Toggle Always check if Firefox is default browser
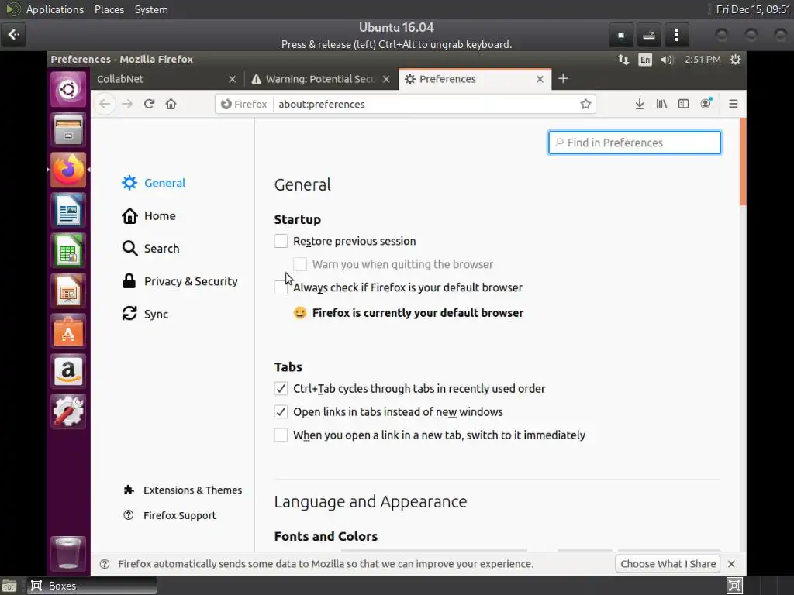 tap(281, 287)
